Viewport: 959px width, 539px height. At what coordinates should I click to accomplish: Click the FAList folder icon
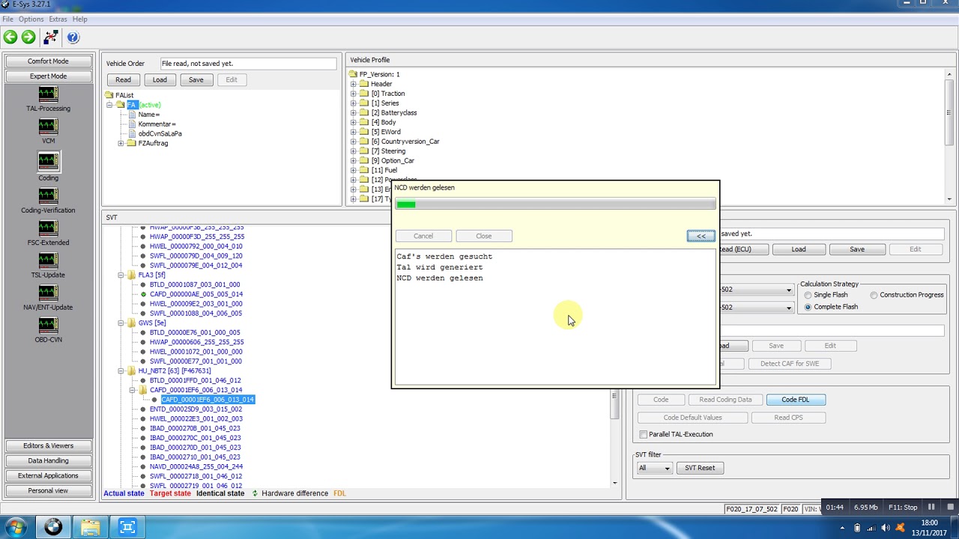109,95
